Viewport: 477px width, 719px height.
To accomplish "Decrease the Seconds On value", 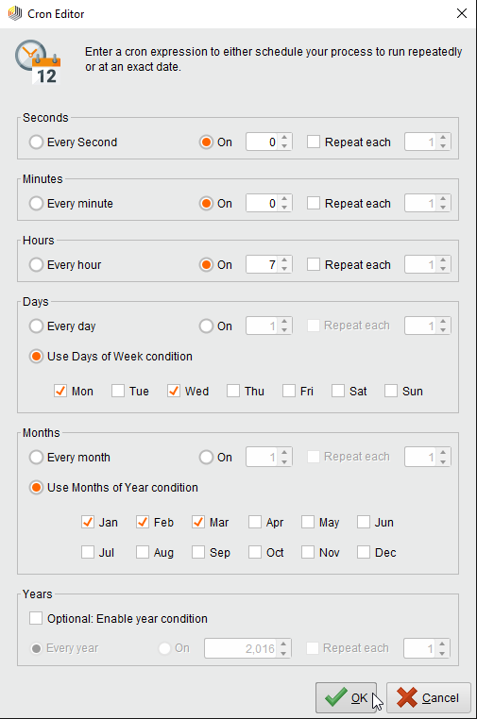I will point(284,146).
